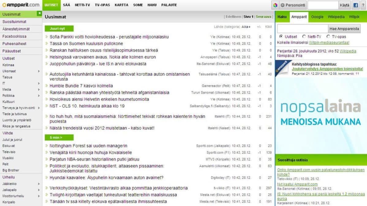This screenshot has width=367, height=206.
Task: Go to the Seuraava page link
Action: [263, 17]
